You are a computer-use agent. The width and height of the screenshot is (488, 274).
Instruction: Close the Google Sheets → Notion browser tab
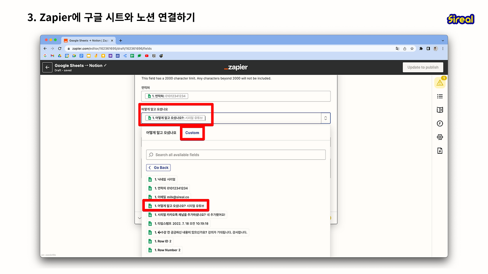pyautogui.click(x=112, y=40)
